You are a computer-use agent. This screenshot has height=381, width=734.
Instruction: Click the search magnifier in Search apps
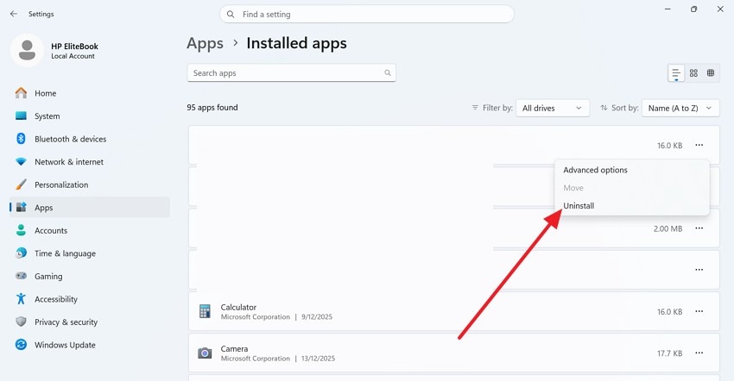388,73
